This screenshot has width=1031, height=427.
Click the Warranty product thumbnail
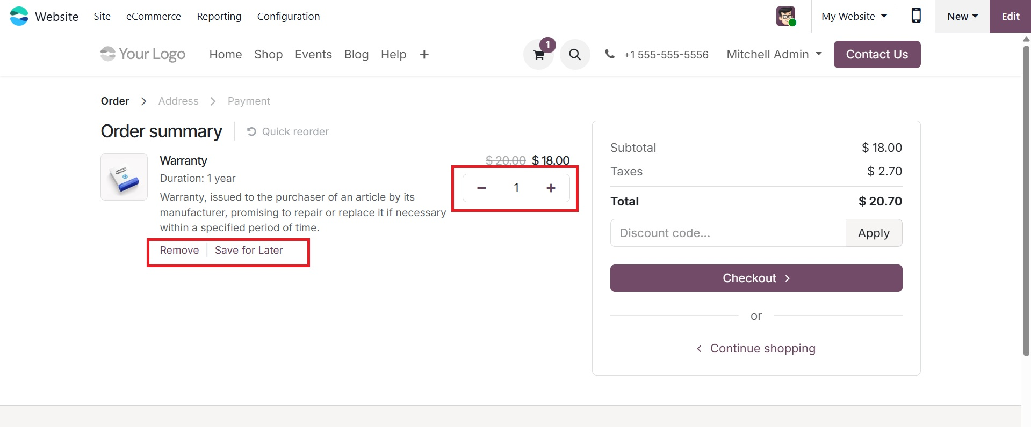[x=124, y=177]
